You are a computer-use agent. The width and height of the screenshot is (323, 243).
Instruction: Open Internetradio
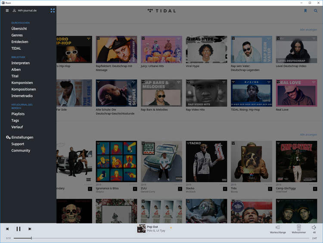[x=22, y=96]
